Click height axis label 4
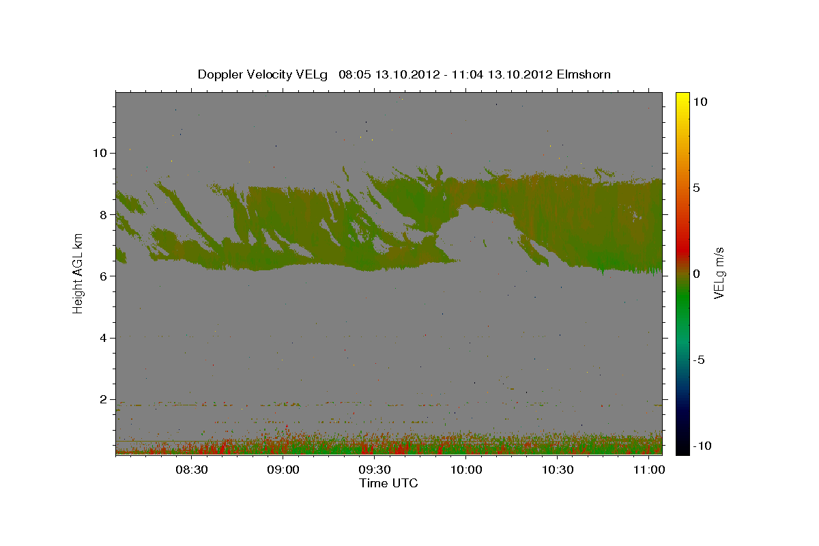Viewport: 819px width, 546px height. (102, 338)
